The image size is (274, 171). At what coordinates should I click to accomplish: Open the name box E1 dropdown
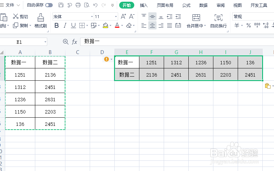point(45,42)
